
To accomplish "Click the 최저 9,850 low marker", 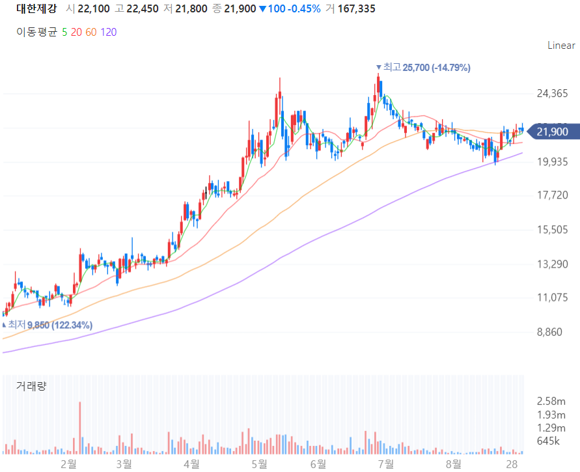I will click(48, 325).
